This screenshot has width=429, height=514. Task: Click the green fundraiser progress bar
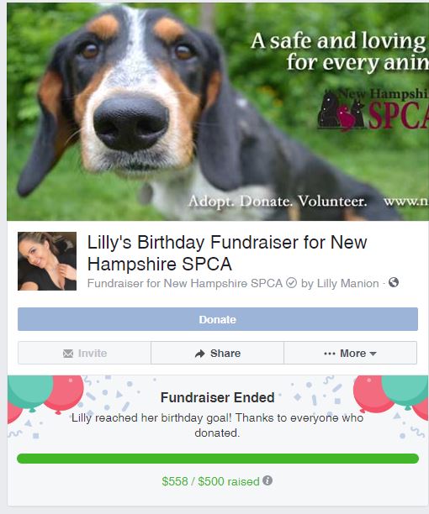(218, 459)
